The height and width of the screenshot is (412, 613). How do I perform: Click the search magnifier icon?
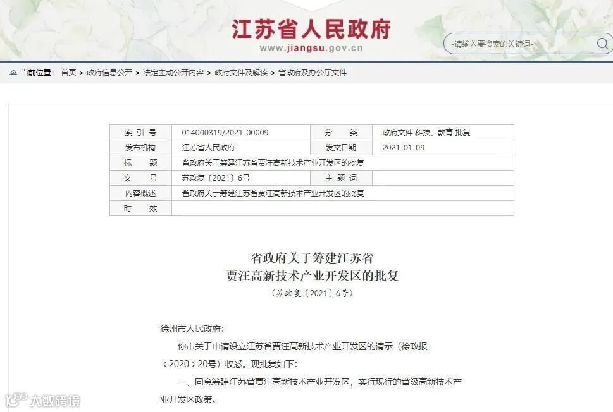click(602, 44)
